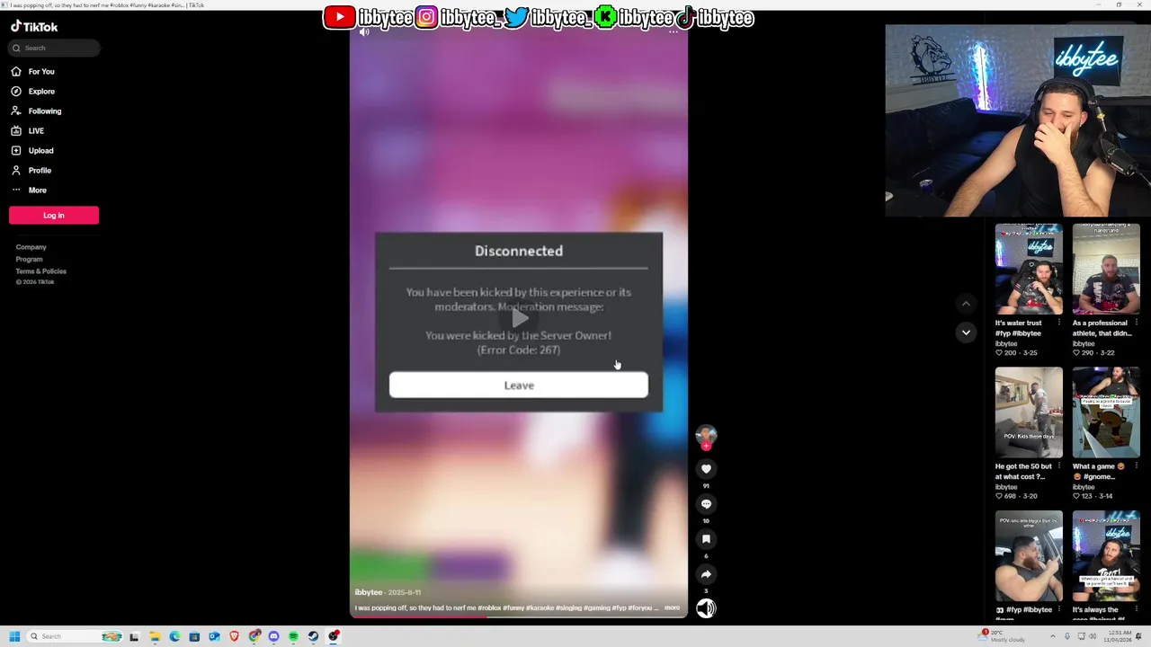Image resolution: width=1151 pixels, height=647 pixels.
Task: Open options for 'It's water trust' card
Action: [1059, 323]
